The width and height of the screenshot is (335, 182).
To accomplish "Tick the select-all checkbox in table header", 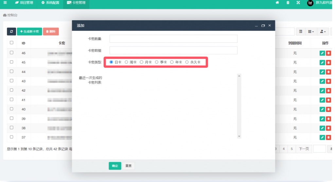I will click(x=11, y=43).
